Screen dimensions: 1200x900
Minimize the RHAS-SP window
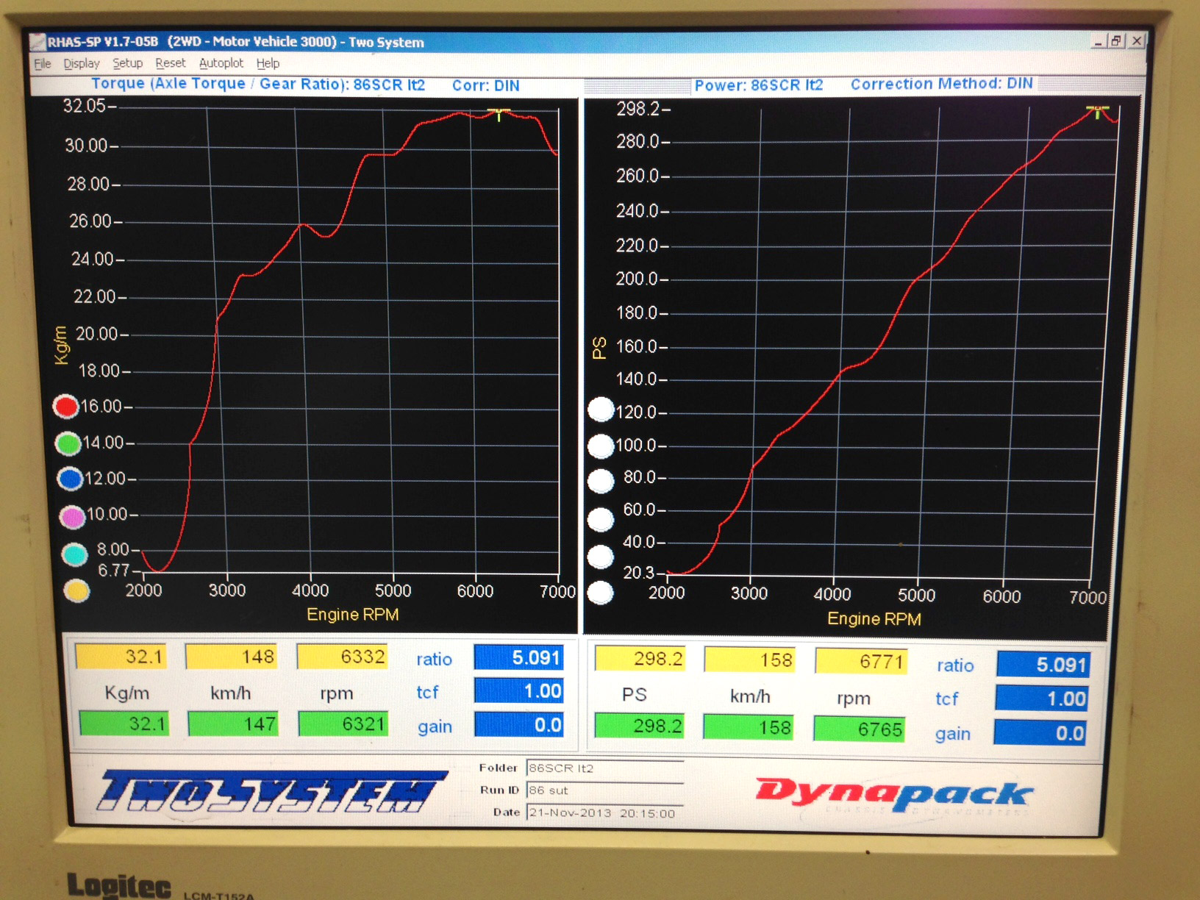(x=1098, y=41)
